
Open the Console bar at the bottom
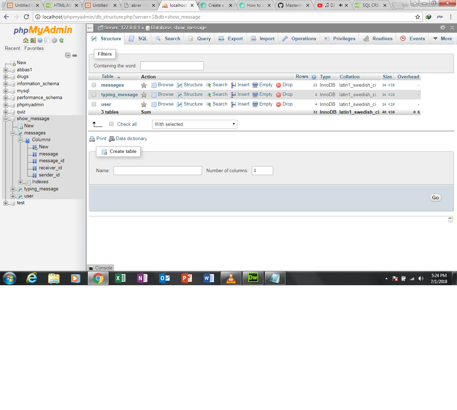101,268
